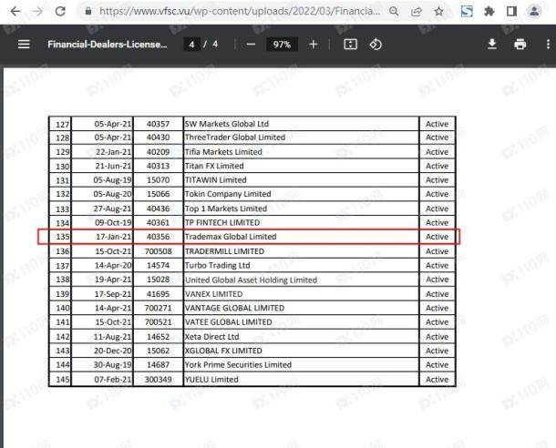This screenshot has width=556, height=448.
Task: Click row number 127
Action: coord(63,125)
